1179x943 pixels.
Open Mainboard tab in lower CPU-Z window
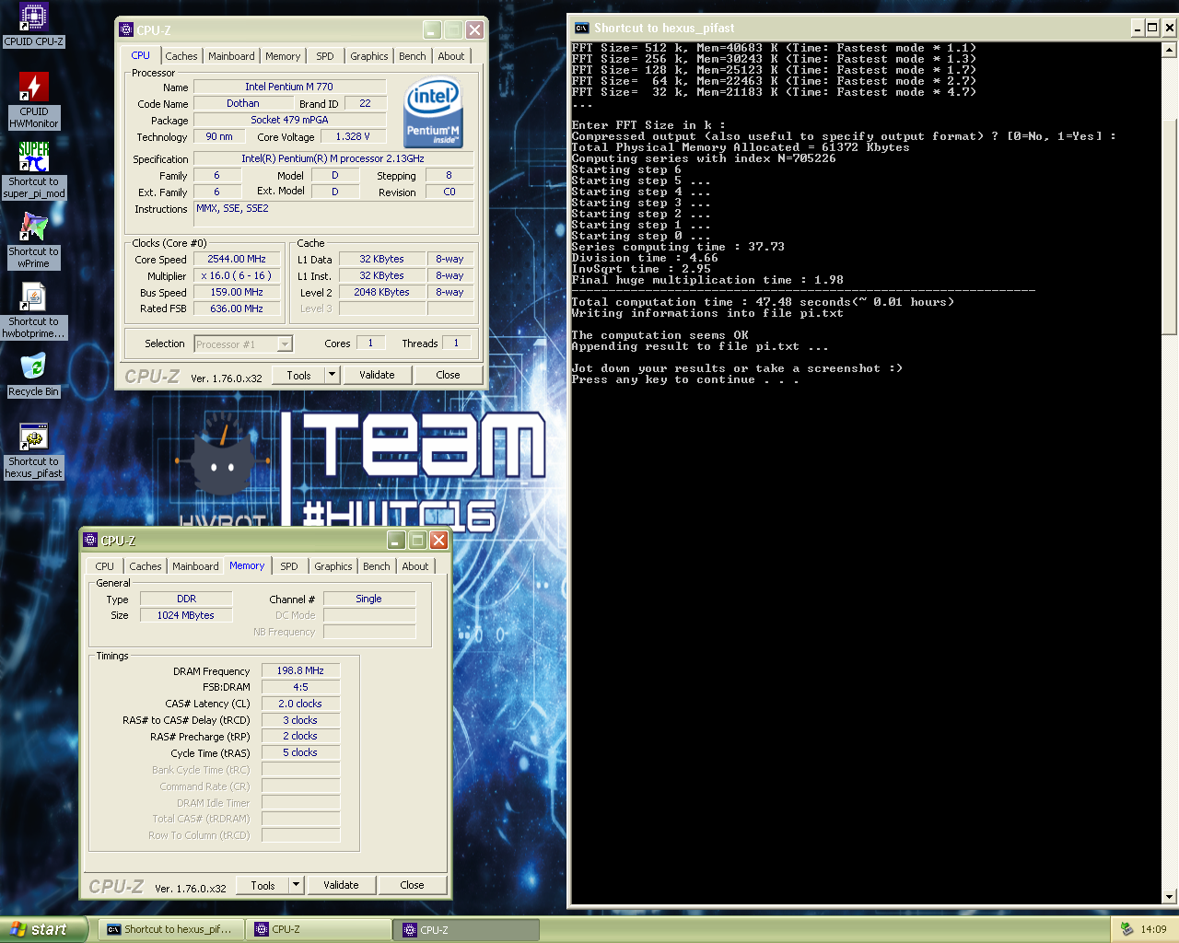click(195, 566)
